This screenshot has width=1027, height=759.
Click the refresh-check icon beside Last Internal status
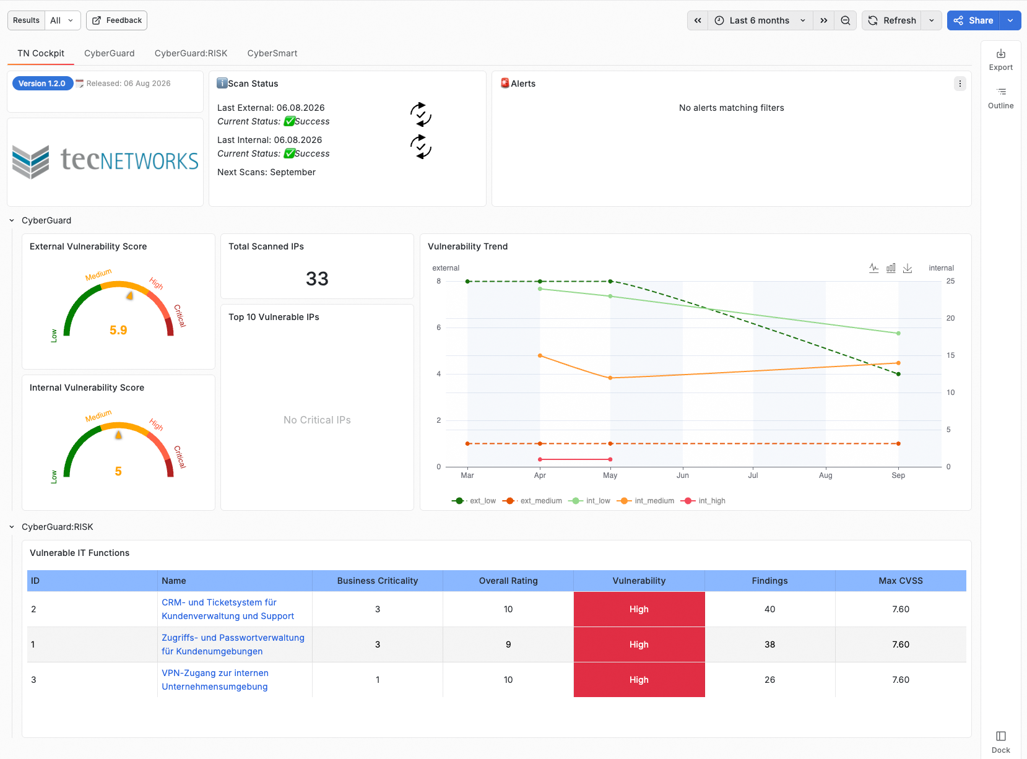420,147
